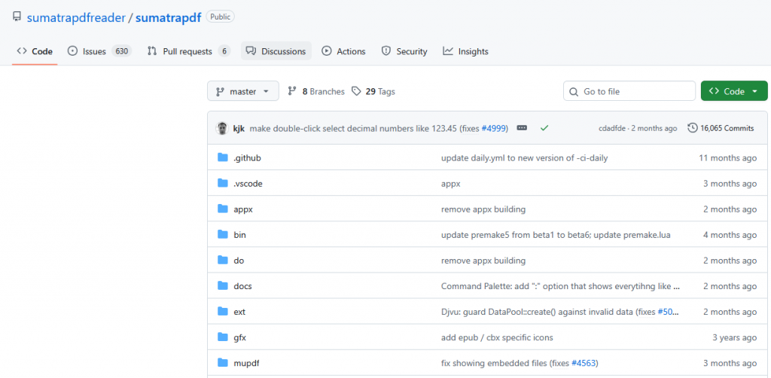Screen dimensions: 771x378
Task: Go to the Discussions tab
Action: tap(276, 51)
